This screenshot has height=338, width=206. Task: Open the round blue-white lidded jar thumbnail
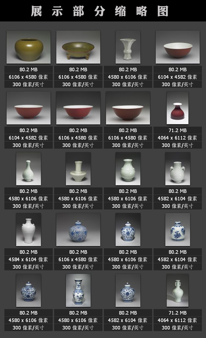click(x=78, y=230)
